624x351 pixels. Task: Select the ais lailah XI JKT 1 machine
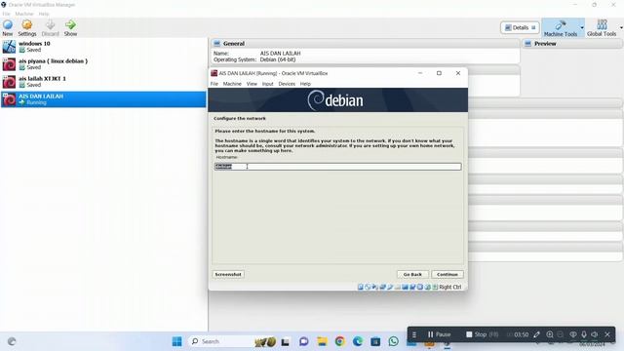(103, 82)
